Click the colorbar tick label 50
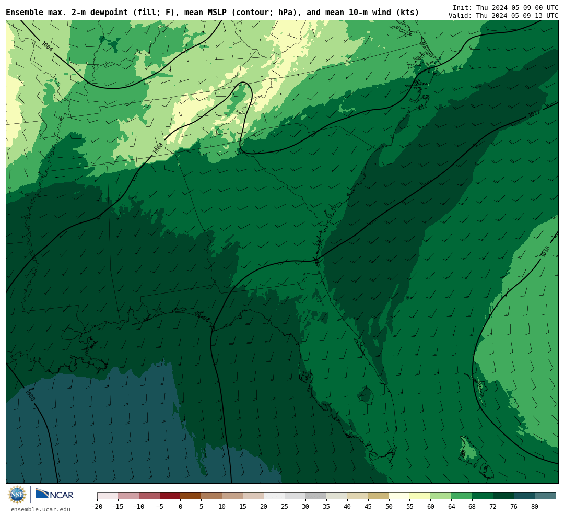 click(x=389, y=507)
